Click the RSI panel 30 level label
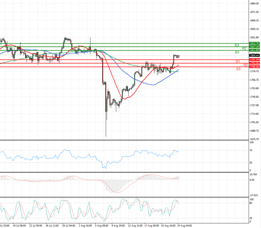The width and height of the screenshot is (261, 228). (251, 163)
